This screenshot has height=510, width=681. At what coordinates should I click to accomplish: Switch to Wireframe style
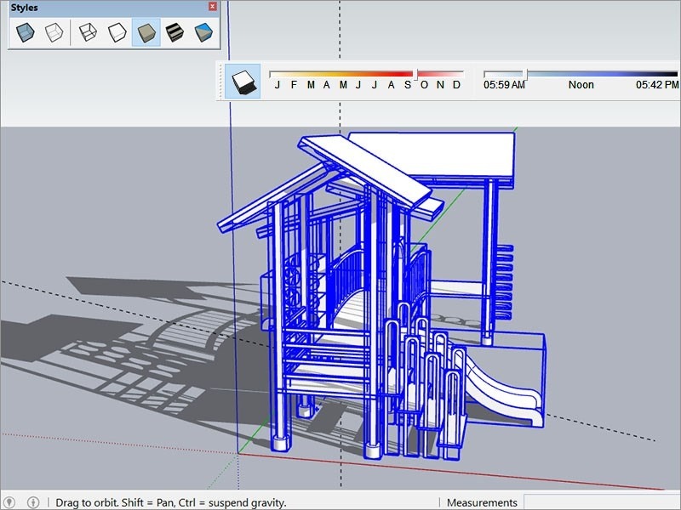pos(89,32)
